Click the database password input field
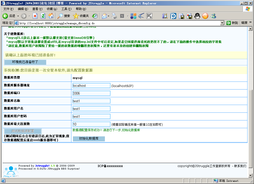This screenshot has height=184, width=254. point(91,116)
